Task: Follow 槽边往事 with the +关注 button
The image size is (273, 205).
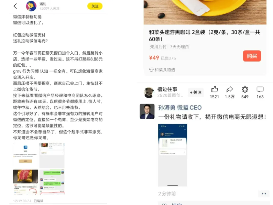Action: (x=196, y=92)
